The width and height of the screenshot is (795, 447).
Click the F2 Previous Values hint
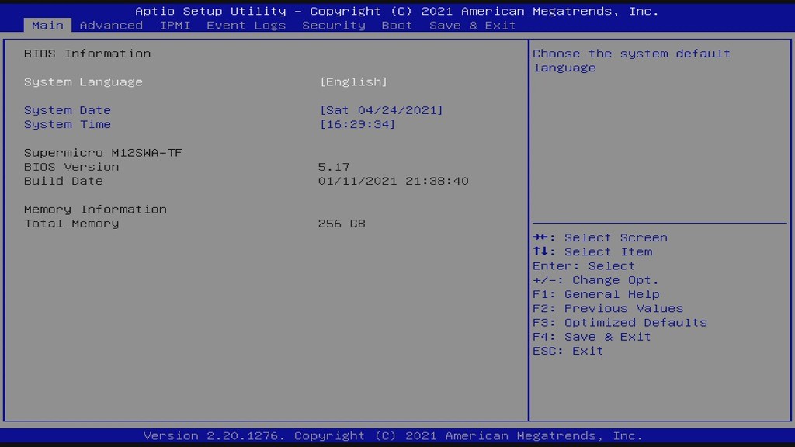(x=608, y=308)
